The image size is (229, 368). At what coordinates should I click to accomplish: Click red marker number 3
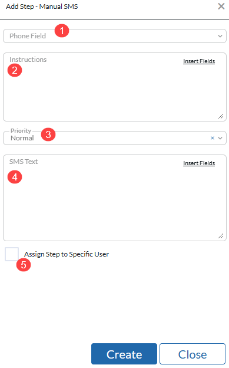[x=48, y=134]
